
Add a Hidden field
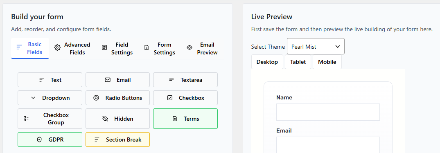click(x=117, y=119)
